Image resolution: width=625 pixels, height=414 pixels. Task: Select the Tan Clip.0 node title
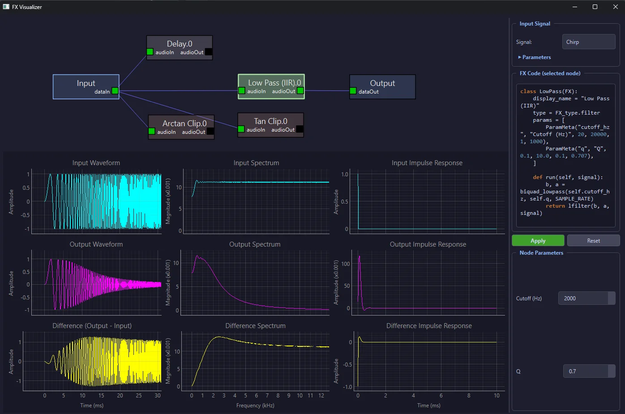point(270,121)
